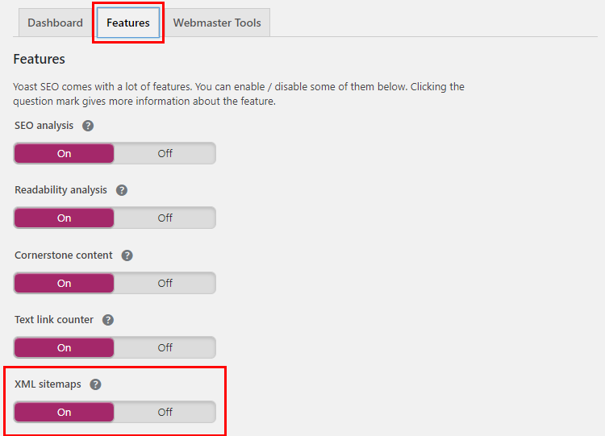Show help for Text link counter
605x436 pixels.
[108, 320]
